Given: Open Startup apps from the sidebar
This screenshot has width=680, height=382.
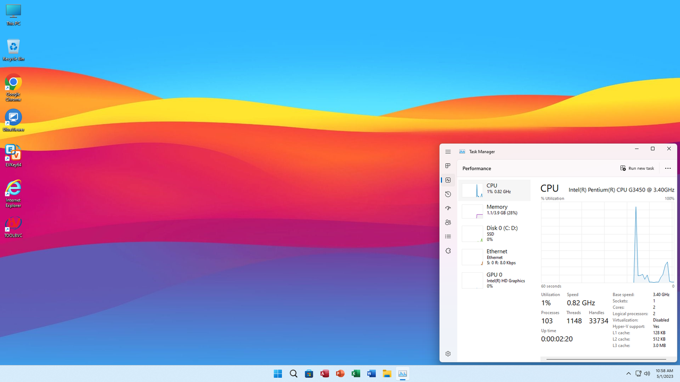Looking at the screenshot, I should pos(448,209).
